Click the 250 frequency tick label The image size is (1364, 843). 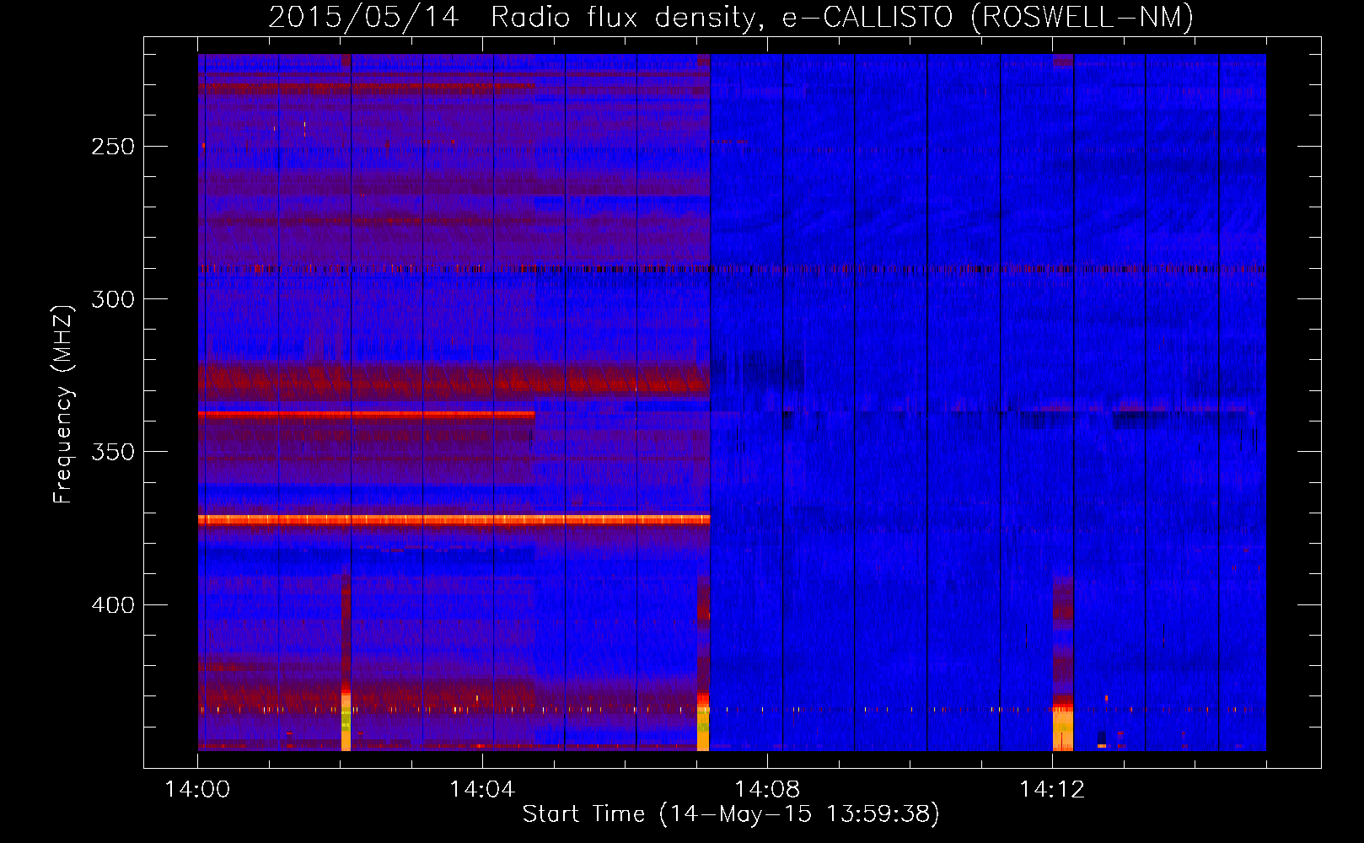pyautogui.click(x=112, y=147)
